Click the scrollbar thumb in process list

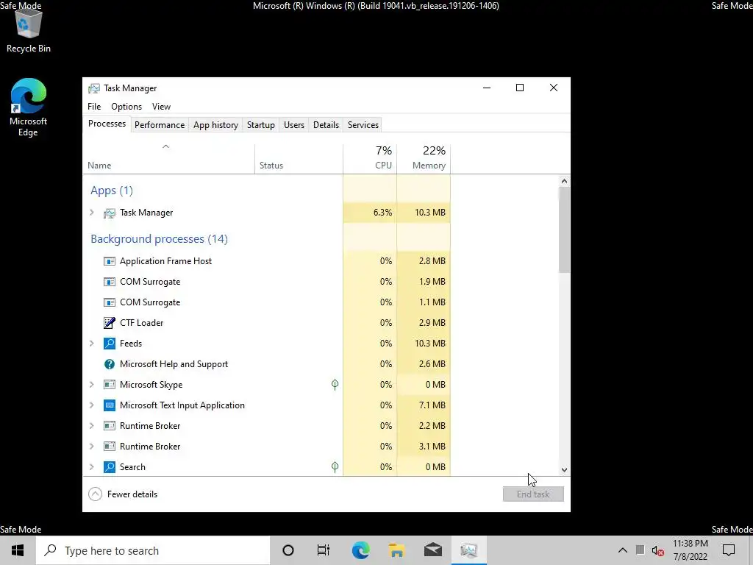564,230
